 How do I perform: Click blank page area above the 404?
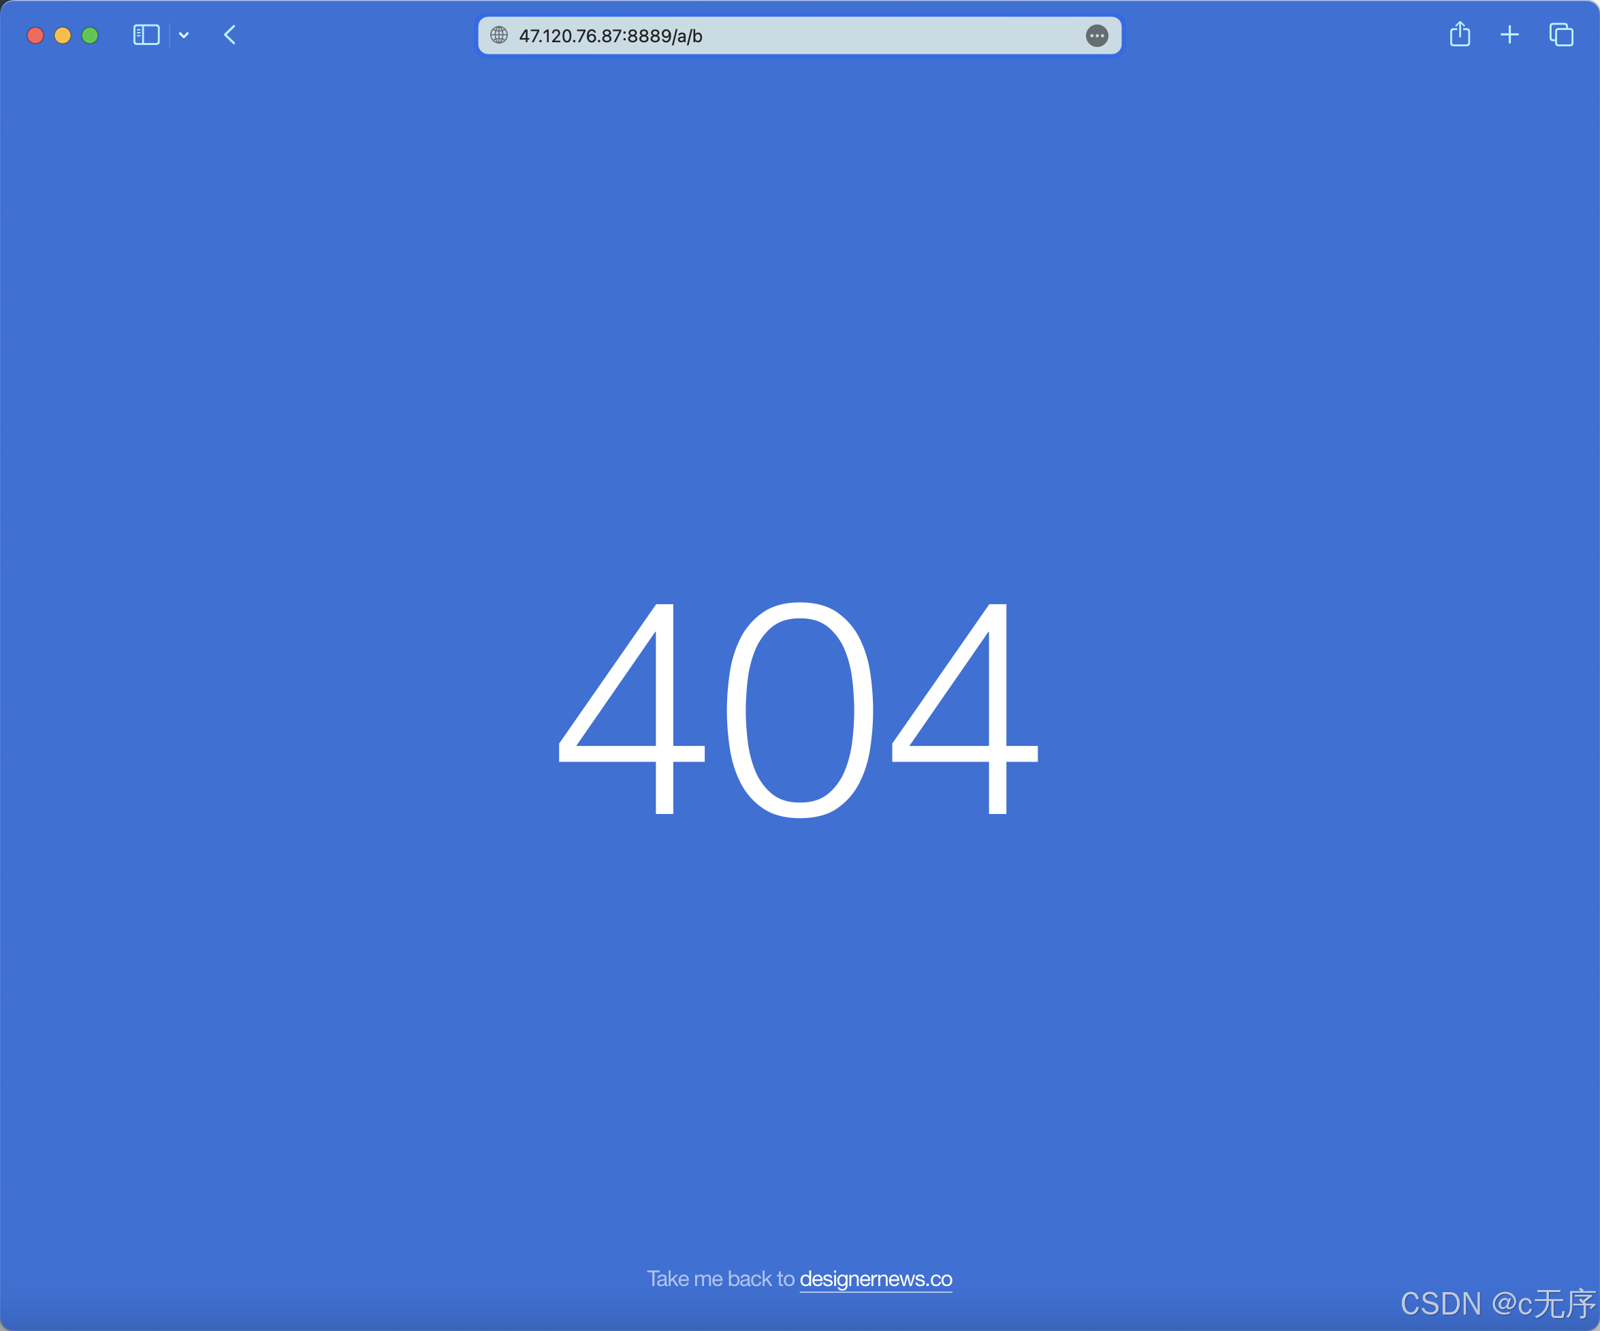click(799, 305)
